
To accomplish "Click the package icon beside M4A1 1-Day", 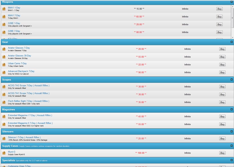I will (x=4, y=9).
